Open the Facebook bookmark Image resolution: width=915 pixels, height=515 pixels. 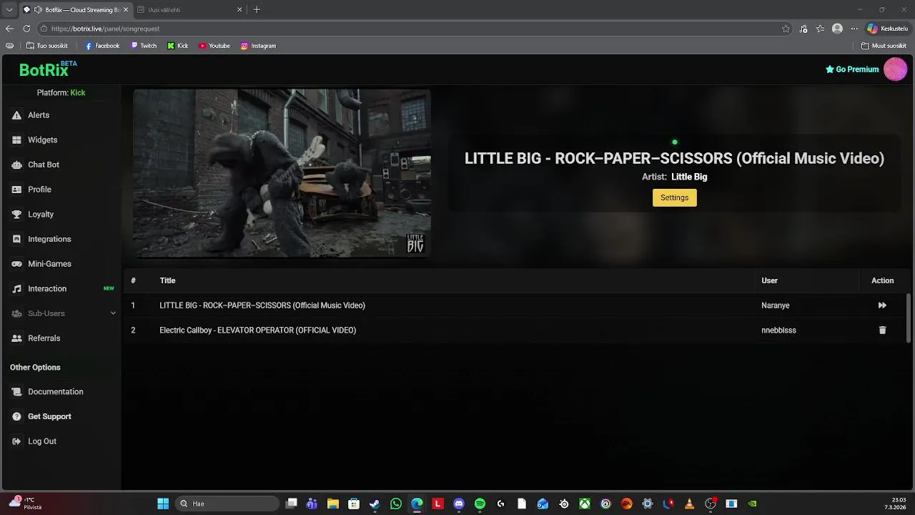tap(102, 46)
